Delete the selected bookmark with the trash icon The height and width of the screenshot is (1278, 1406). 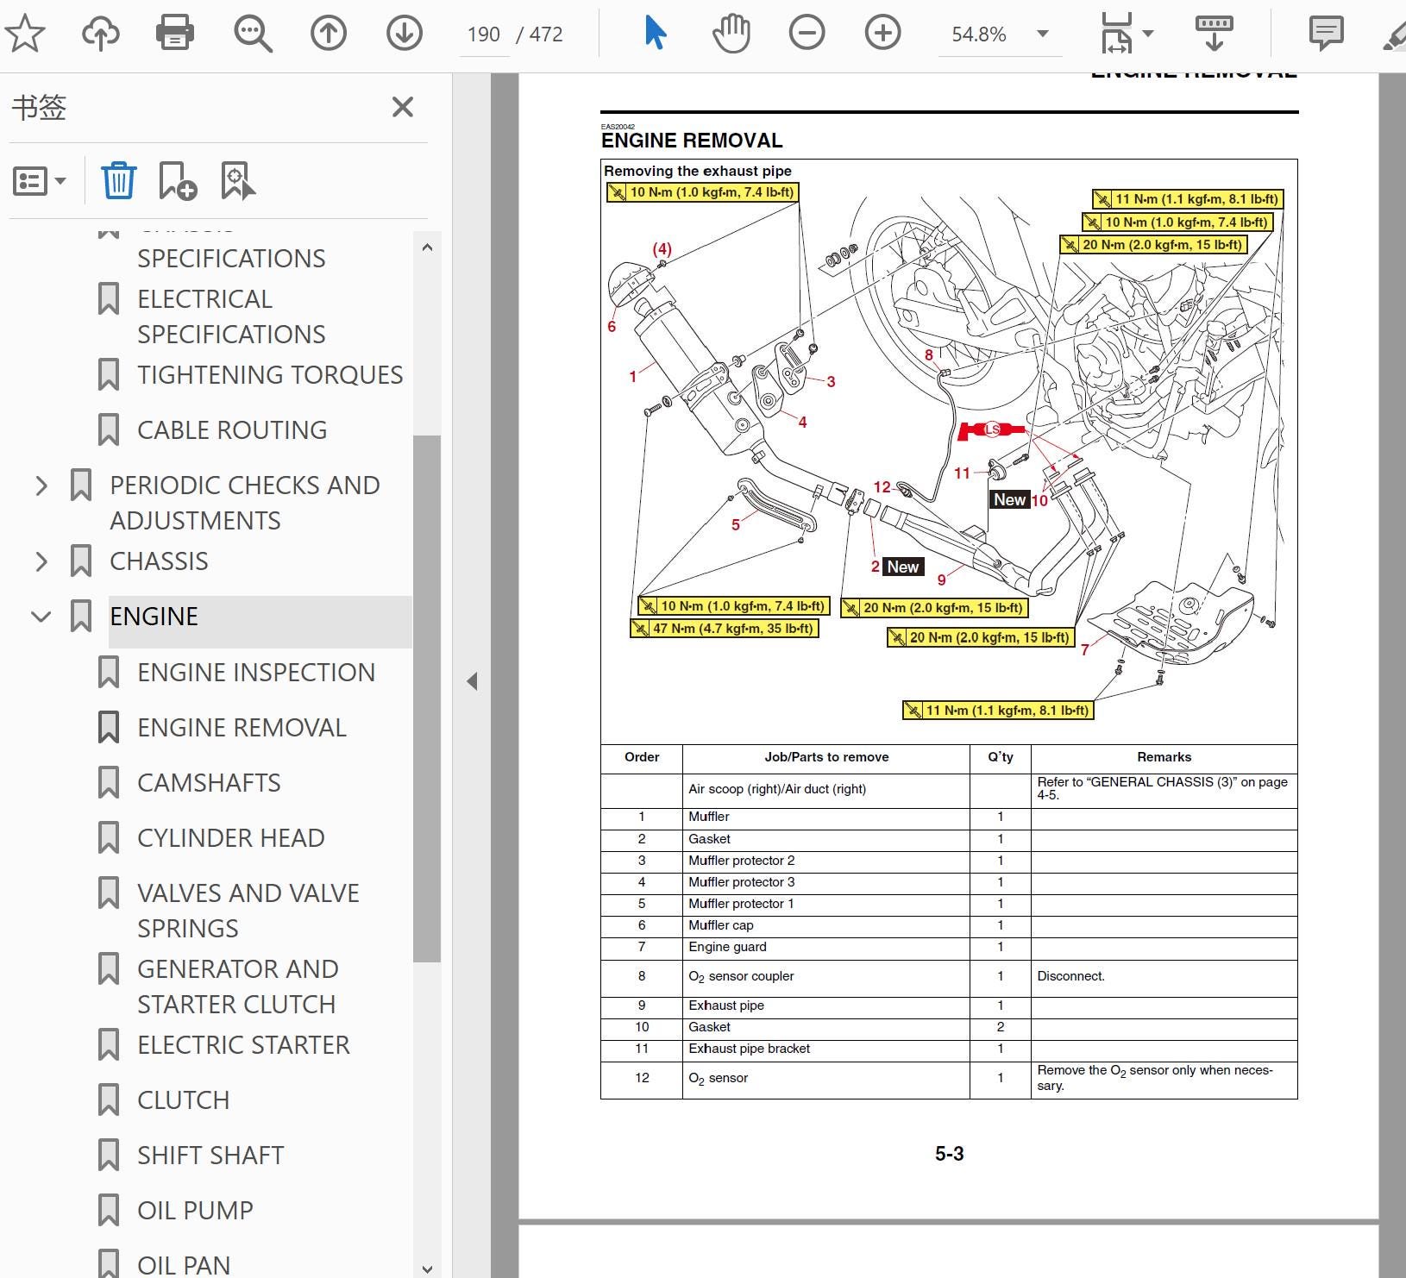(x=118, y=180)
